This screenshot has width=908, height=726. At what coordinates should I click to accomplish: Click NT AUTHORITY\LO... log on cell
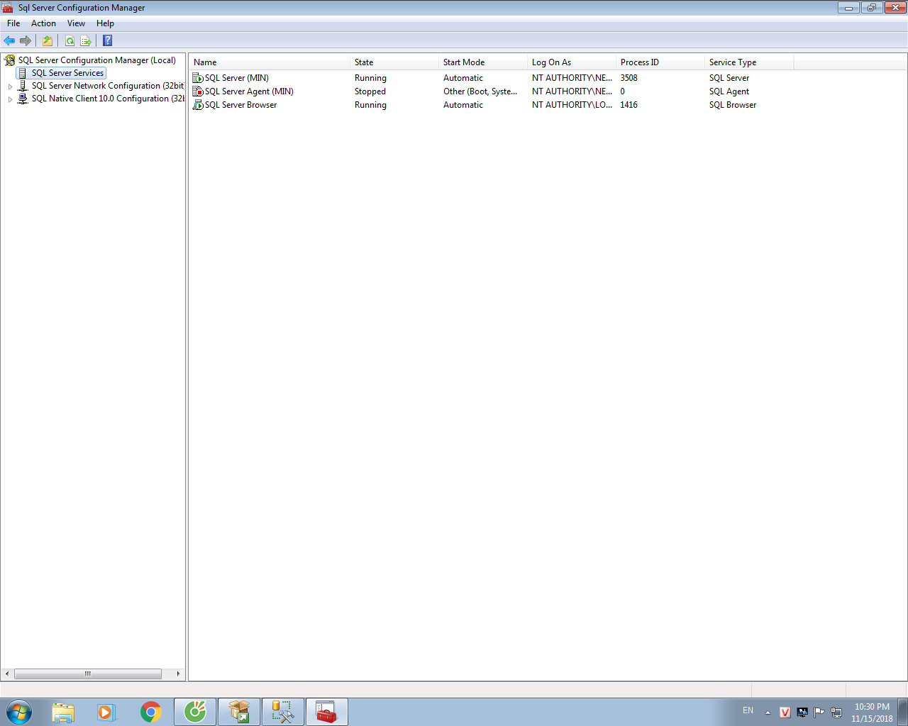pos(572,105)
